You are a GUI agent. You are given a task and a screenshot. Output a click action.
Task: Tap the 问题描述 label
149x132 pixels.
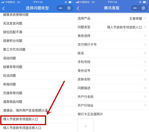[x=84, y=88]
